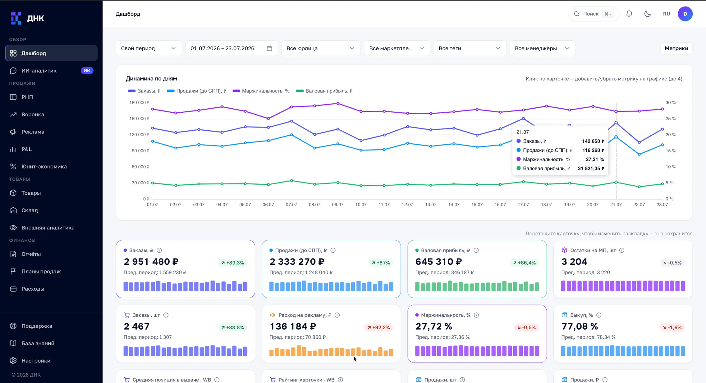This screenshot has height=383, width=706.
Task: Click the Метрики button
Action: coord(676,48)
